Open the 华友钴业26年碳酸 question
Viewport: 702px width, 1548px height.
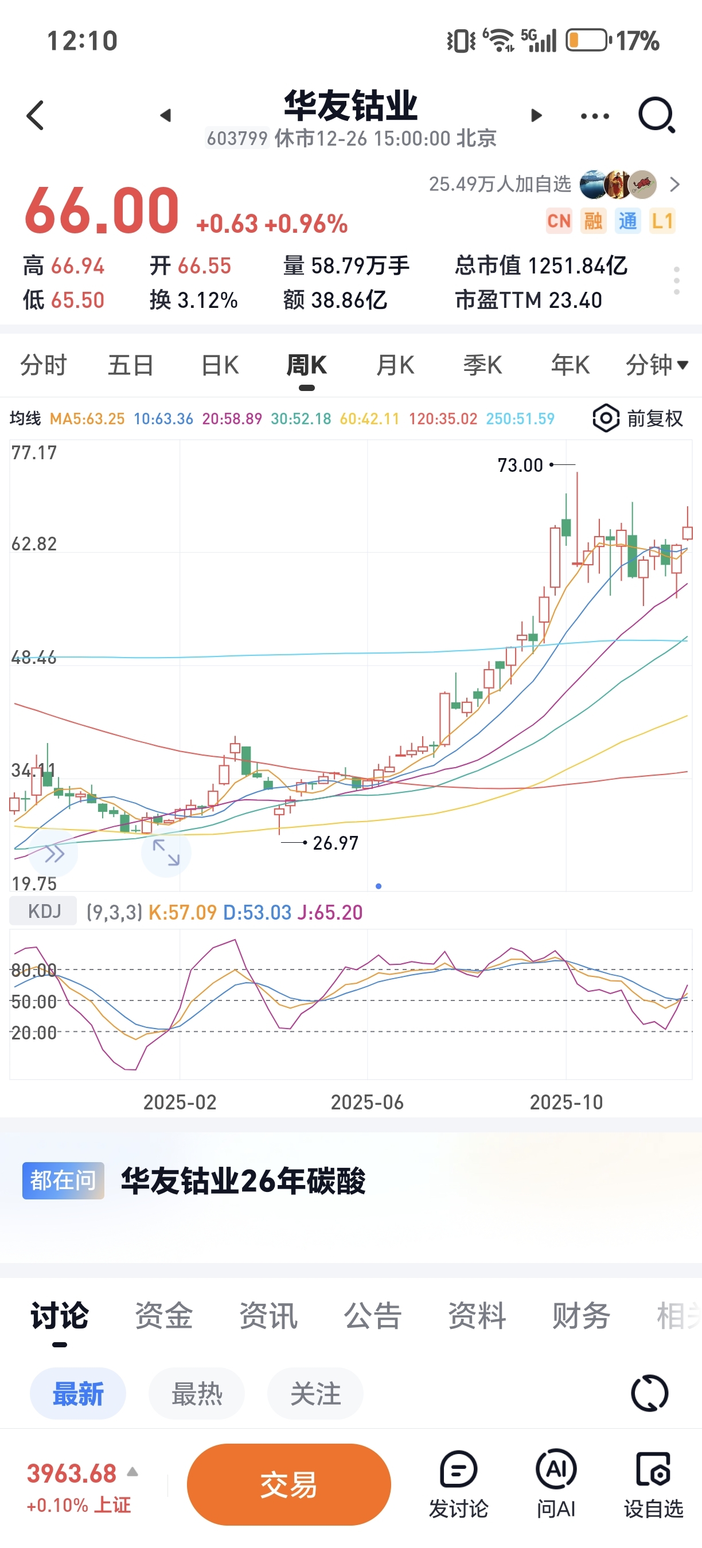point(243,1181)
